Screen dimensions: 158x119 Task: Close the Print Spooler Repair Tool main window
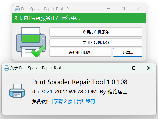(138, 9)
